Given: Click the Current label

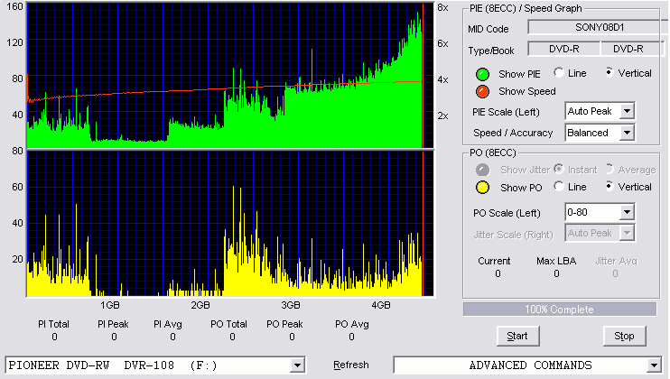Looking at the screenshot, I should coord(494,261).
